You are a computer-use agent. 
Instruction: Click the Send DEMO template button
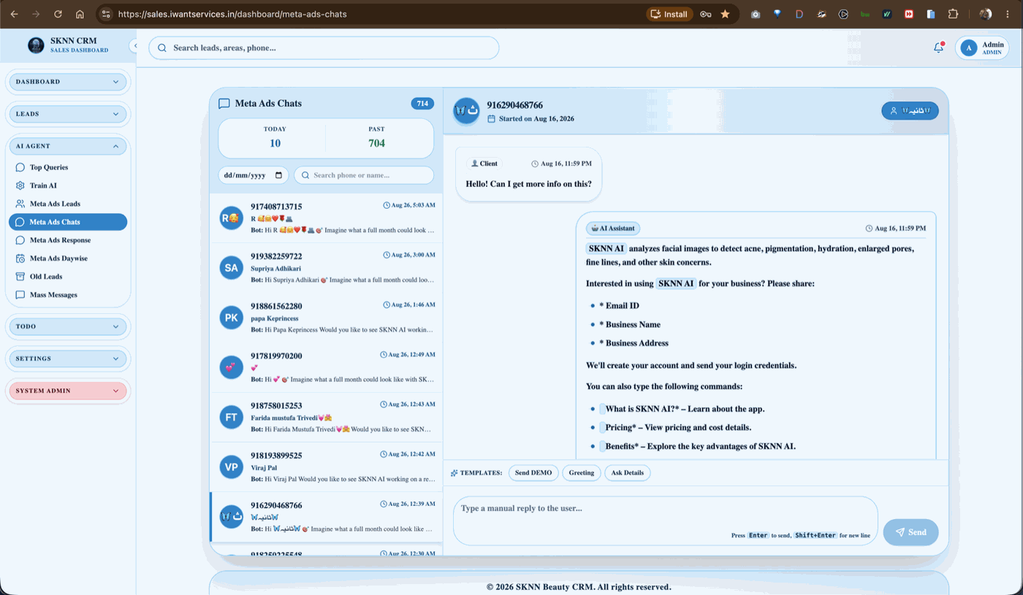(x=533, y=472)
